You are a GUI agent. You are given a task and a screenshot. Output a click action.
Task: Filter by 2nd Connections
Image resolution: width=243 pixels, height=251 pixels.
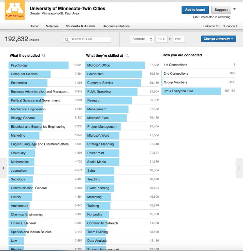[198, 74]
